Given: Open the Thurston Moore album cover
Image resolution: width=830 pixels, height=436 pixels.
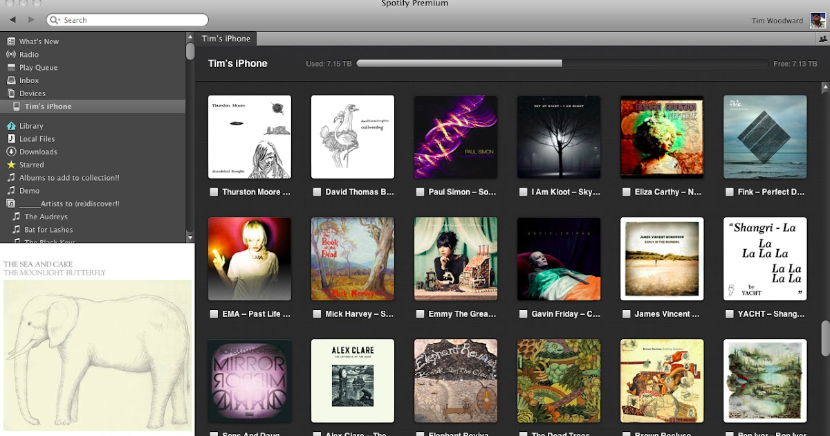Looking at the screenshot, I should pos(250,137).
